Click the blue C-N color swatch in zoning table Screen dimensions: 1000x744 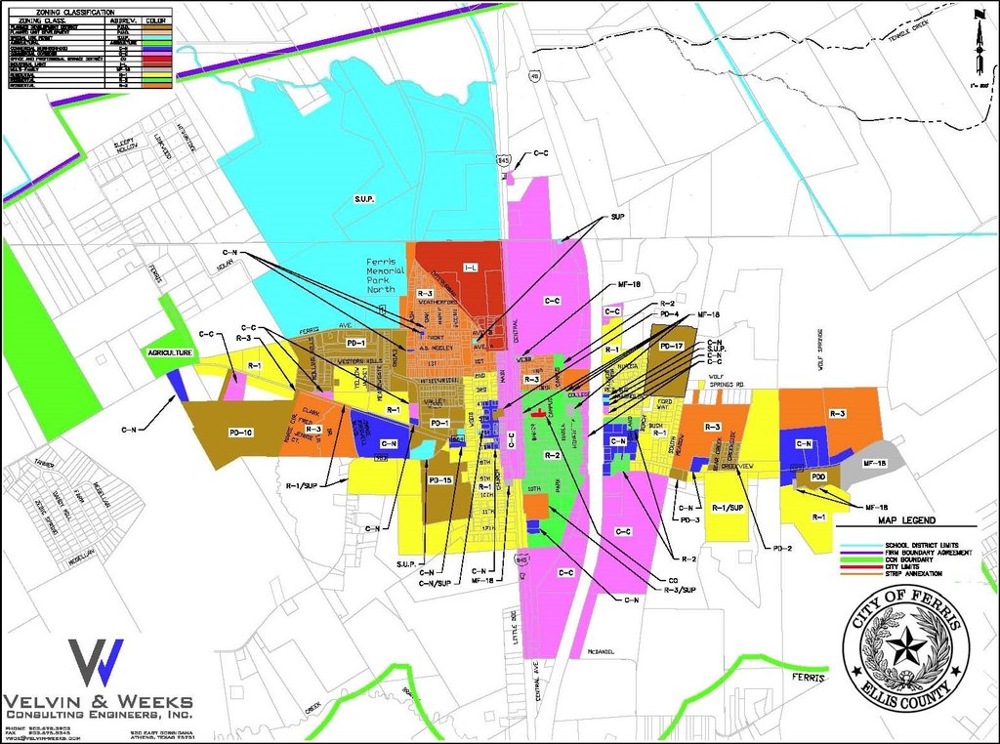[155, 49]
